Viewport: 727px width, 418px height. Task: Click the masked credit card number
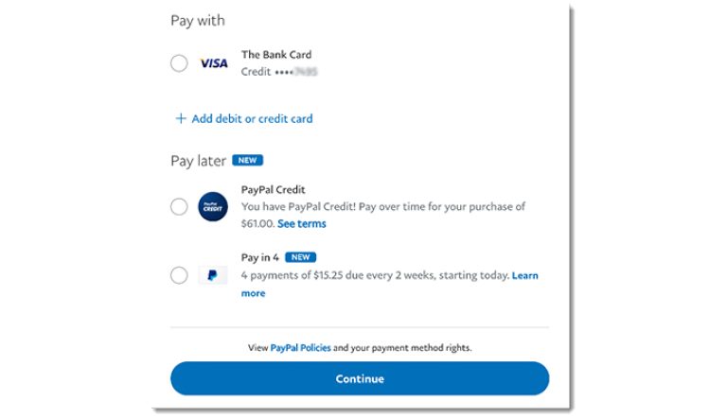(295, 72)
